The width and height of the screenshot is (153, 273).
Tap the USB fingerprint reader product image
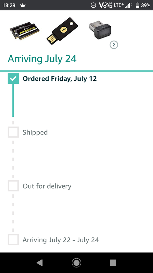coord(100,31)
